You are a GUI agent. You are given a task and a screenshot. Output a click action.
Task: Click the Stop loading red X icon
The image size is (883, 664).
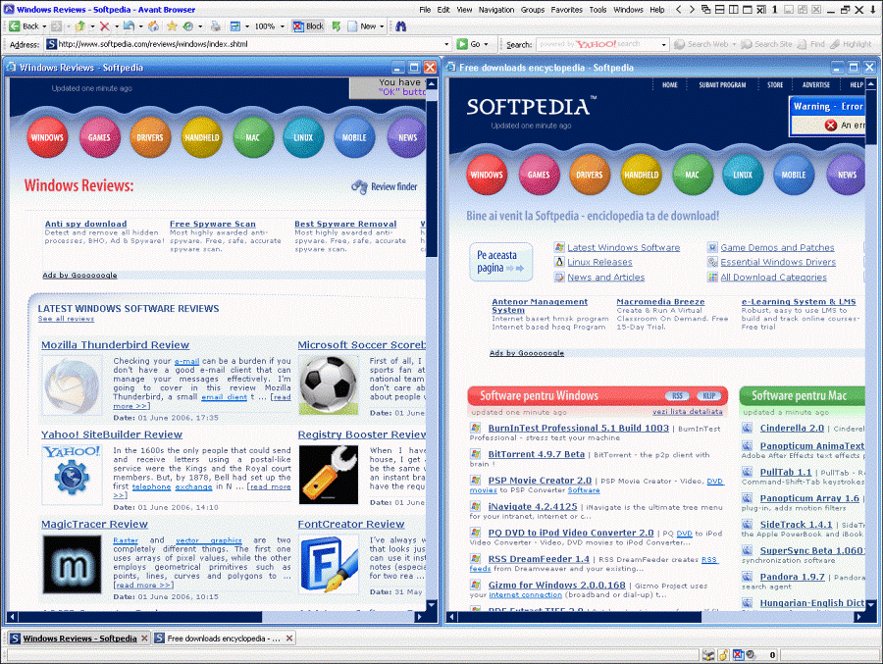click(104, 26)
